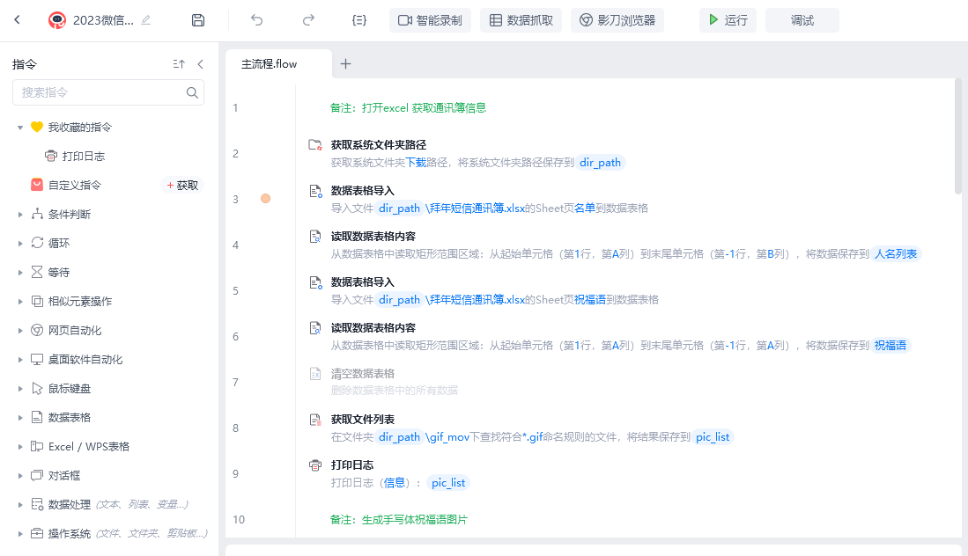Open 数据抓取 tool
Screen dimensions: 968x556
pos(521,20)
